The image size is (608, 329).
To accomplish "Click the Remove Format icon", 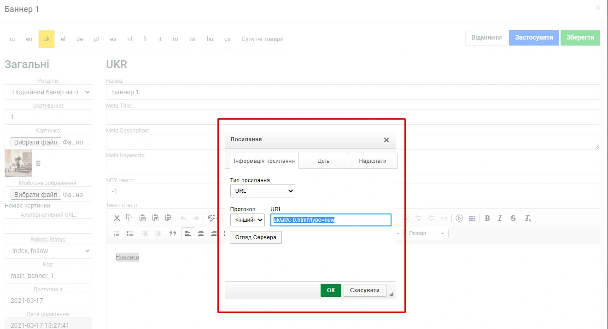I will tap(528, 219).
